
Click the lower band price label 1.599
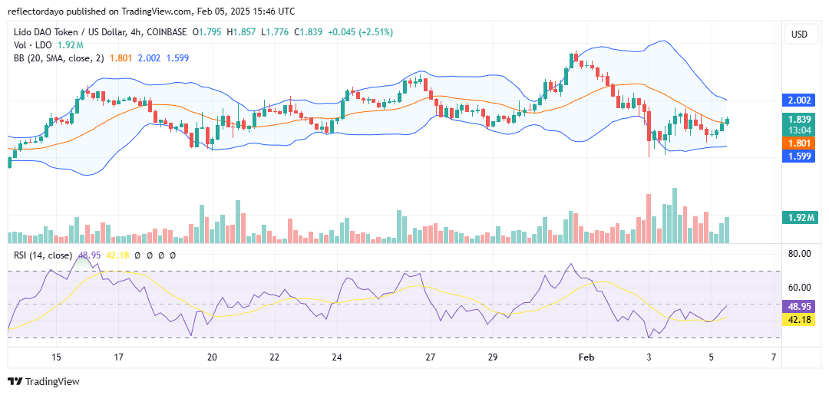tap(800, 155)
